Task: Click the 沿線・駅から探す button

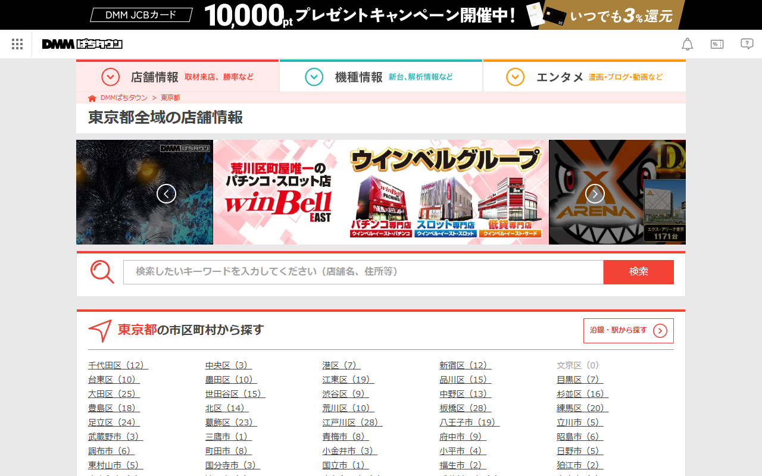Action: [629, 331]
